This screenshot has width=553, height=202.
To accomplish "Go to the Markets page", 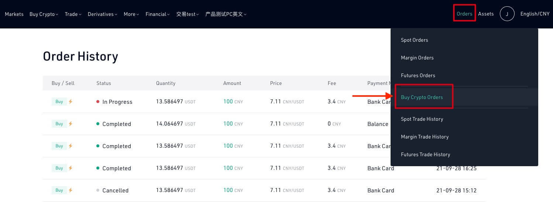I will click(14, 14).
